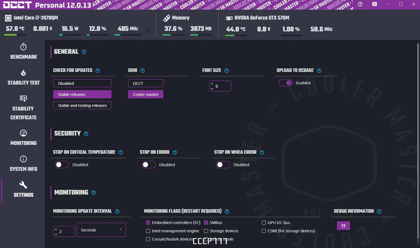Viewport: 420px width, 248px height.
Task: Uncheck Embedded controllers (EC)
Action: tap(148, 223)
